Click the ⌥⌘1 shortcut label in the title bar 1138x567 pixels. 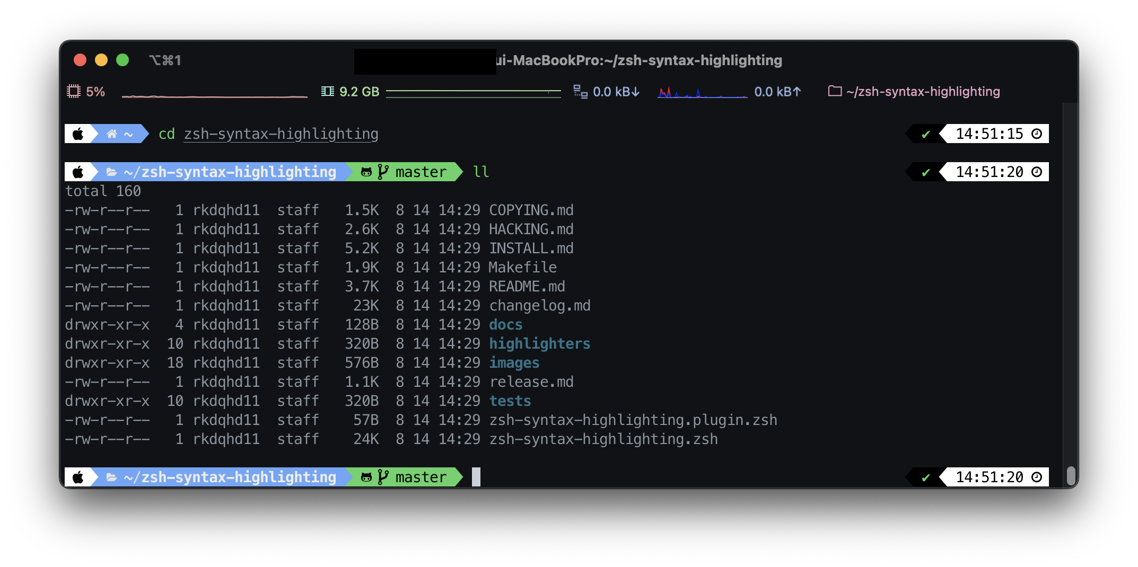point(165,60)
